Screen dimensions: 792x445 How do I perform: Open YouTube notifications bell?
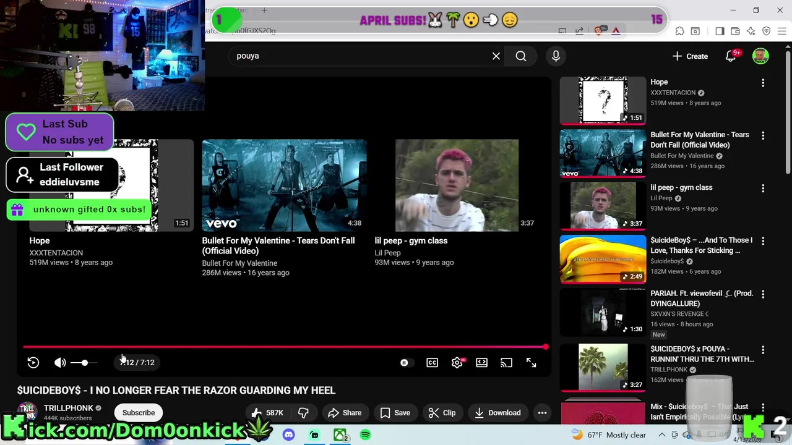pyautogui.click(x=731, y=56)
